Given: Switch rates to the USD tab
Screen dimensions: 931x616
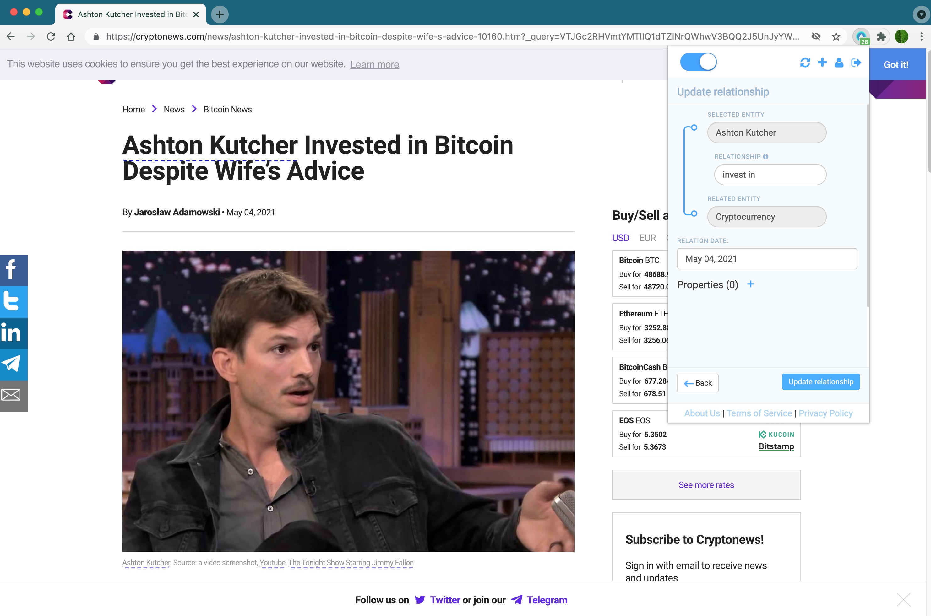Looking at the screenshot, I should tap(621, 238).
